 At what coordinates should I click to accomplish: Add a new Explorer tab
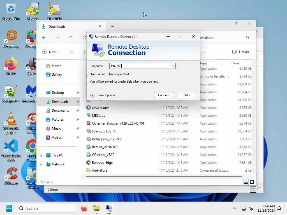click(x=112, y=27)
